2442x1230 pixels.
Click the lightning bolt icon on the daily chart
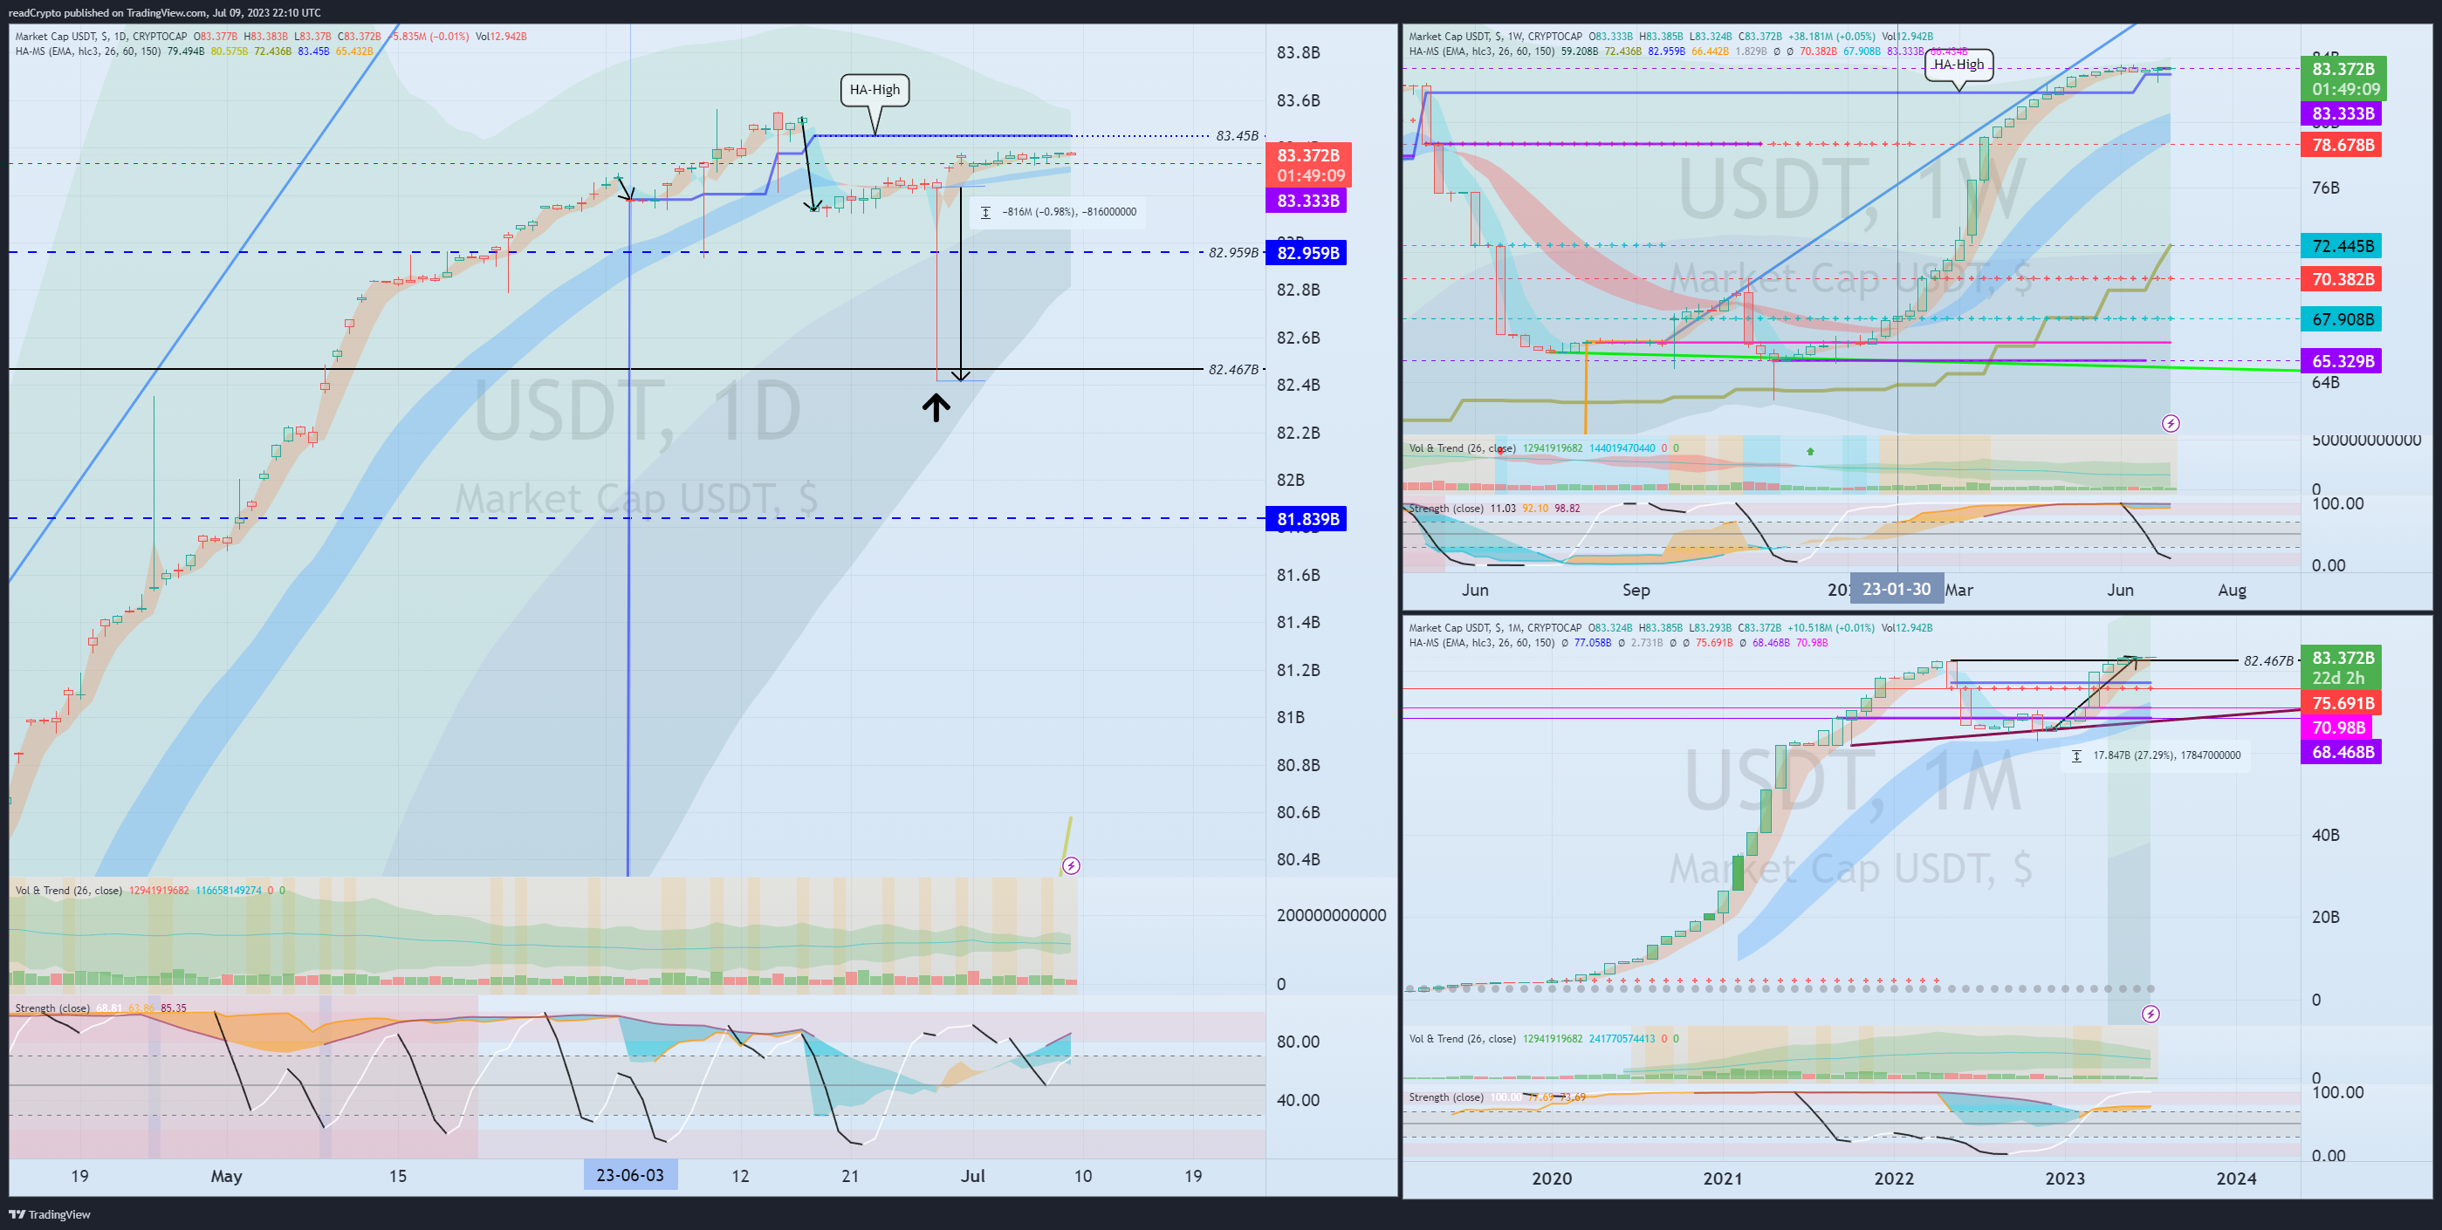click(x=1070, y=865)
